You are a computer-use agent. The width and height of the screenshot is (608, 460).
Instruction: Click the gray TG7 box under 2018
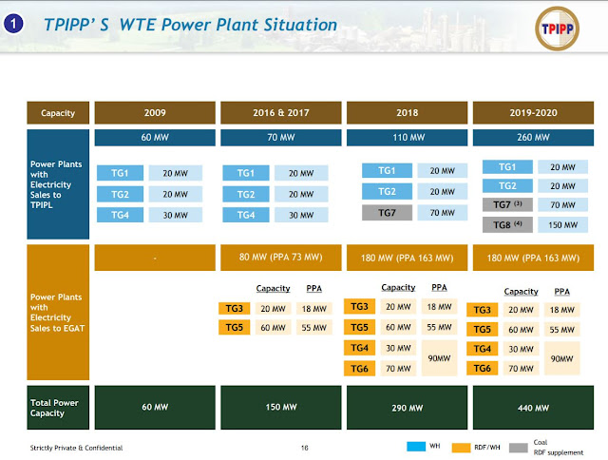387,213
